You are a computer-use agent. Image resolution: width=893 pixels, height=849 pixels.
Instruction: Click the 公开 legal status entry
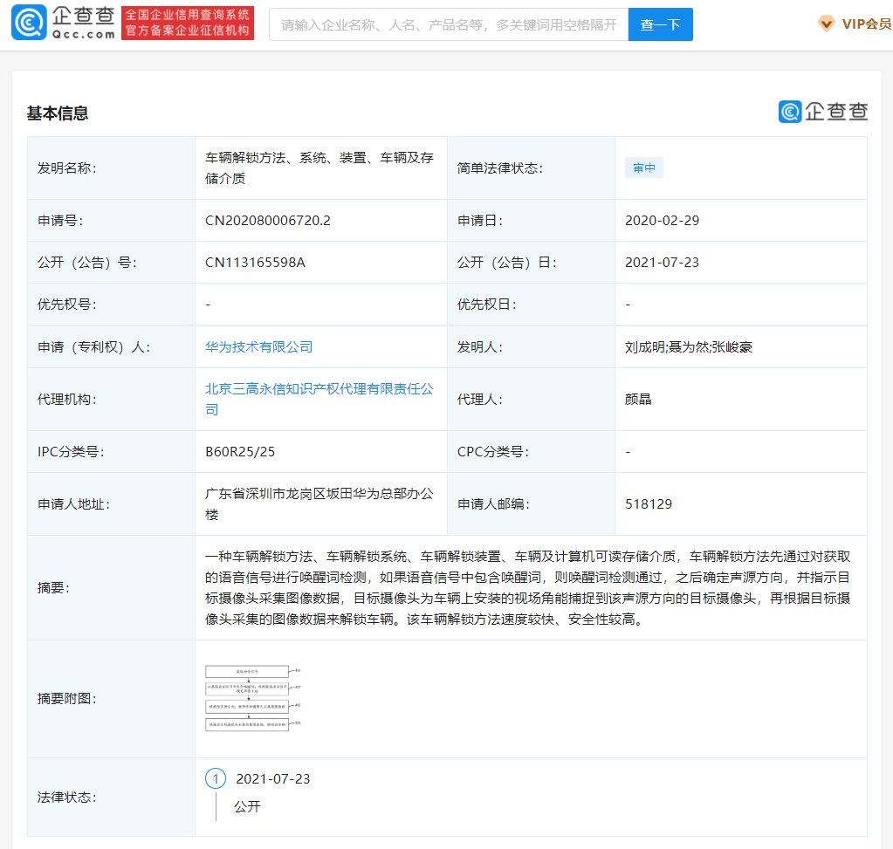(247, 806)
